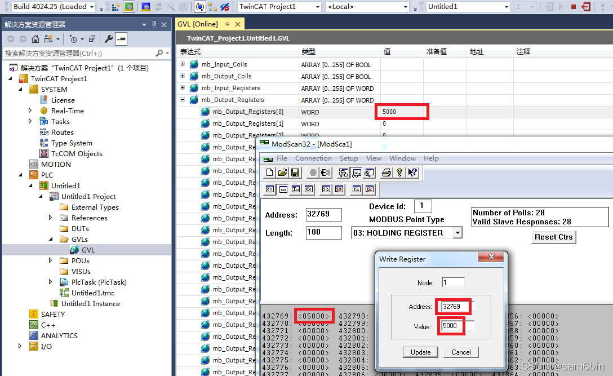613x376 pixels.
Task: Select the GVL item in the tree
Action: point(88,250)
